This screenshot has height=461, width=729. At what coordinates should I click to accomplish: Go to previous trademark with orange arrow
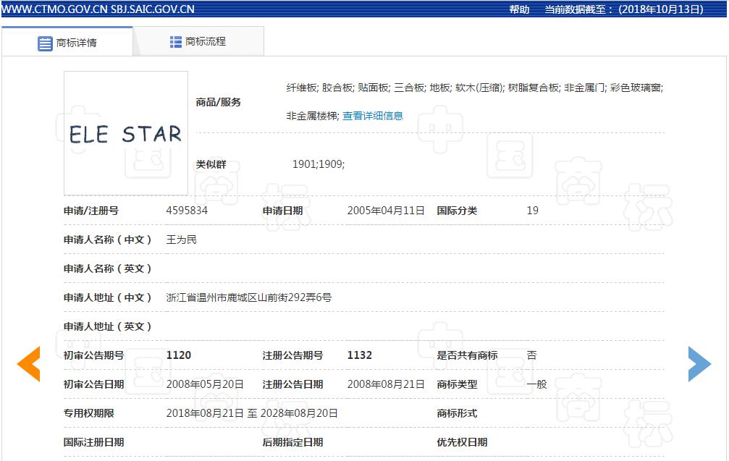(x=28, y=363)
